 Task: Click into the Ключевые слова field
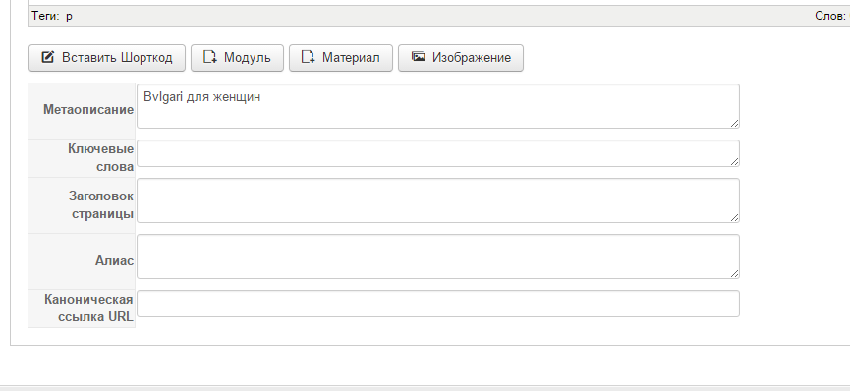(x=438, y=153)
